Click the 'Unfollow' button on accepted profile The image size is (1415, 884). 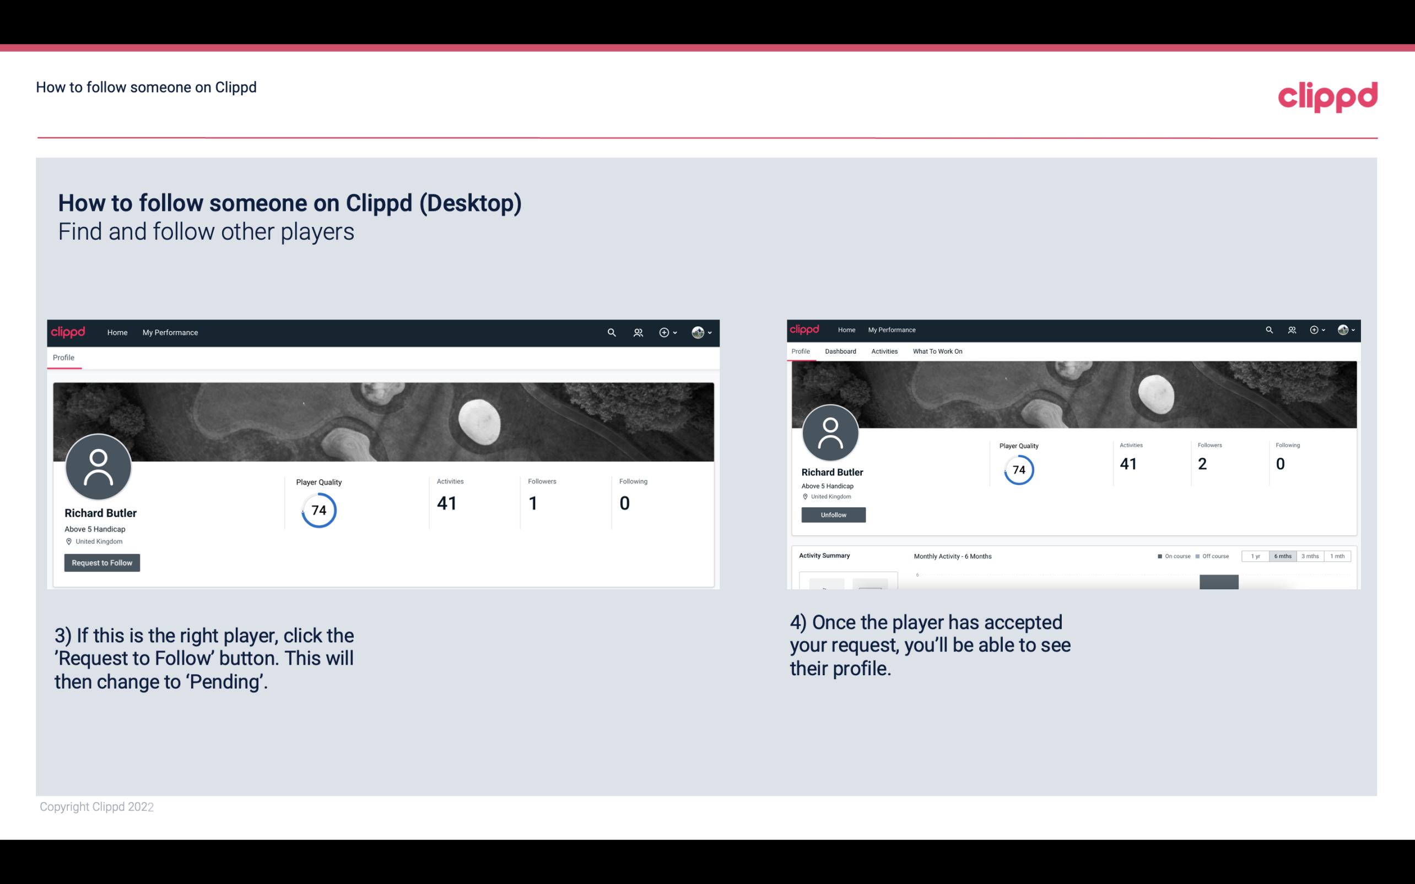[833, 514]
